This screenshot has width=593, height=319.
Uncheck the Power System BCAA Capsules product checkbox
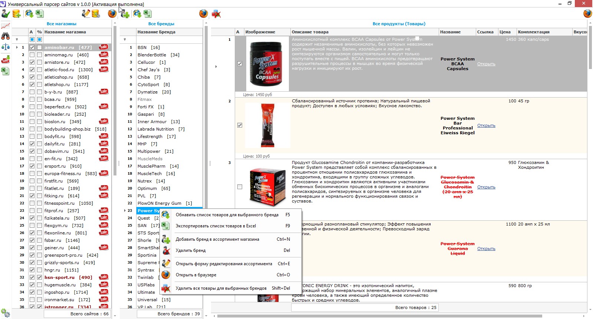[x=240, y=64]
